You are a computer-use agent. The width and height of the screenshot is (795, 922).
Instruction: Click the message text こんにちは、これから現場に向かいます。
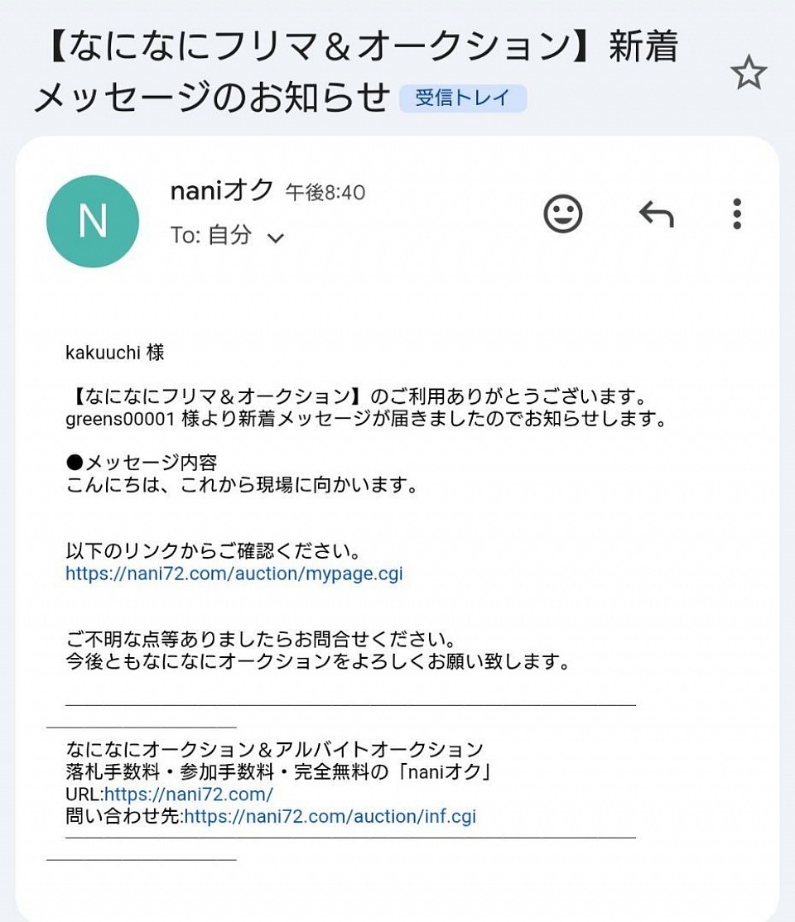241,485
